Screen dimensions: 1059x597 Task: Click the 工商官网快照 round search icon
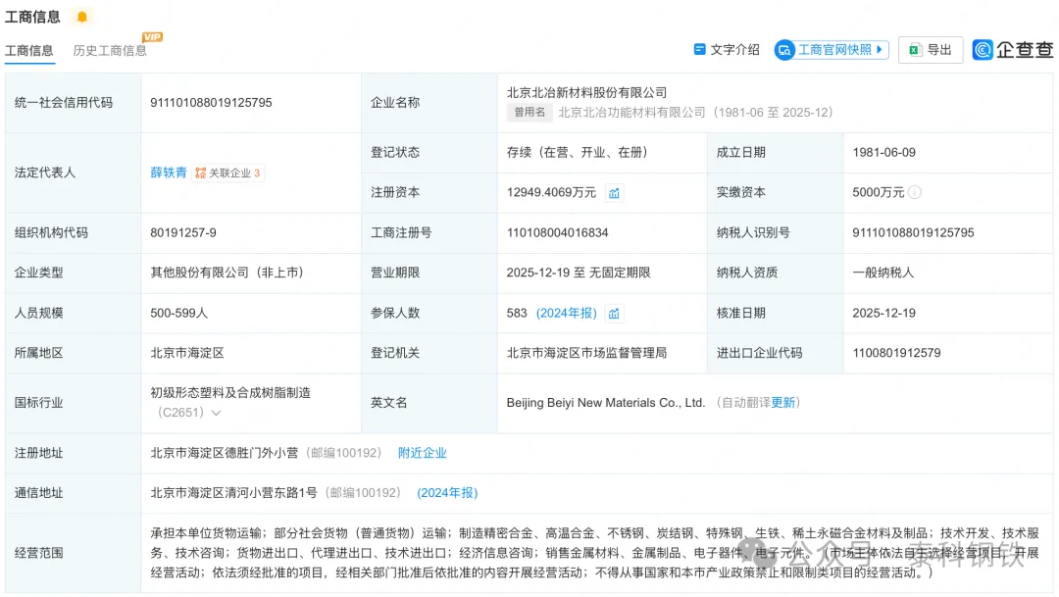click(x=784, y=50)
